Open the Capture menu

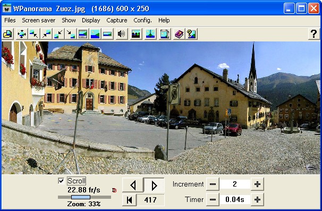click(x=117, y=20)
